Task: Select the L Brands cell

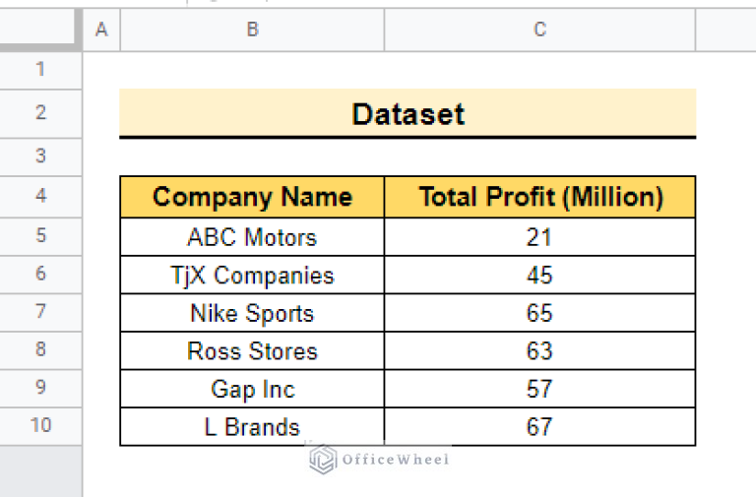Action: (252, 427)
